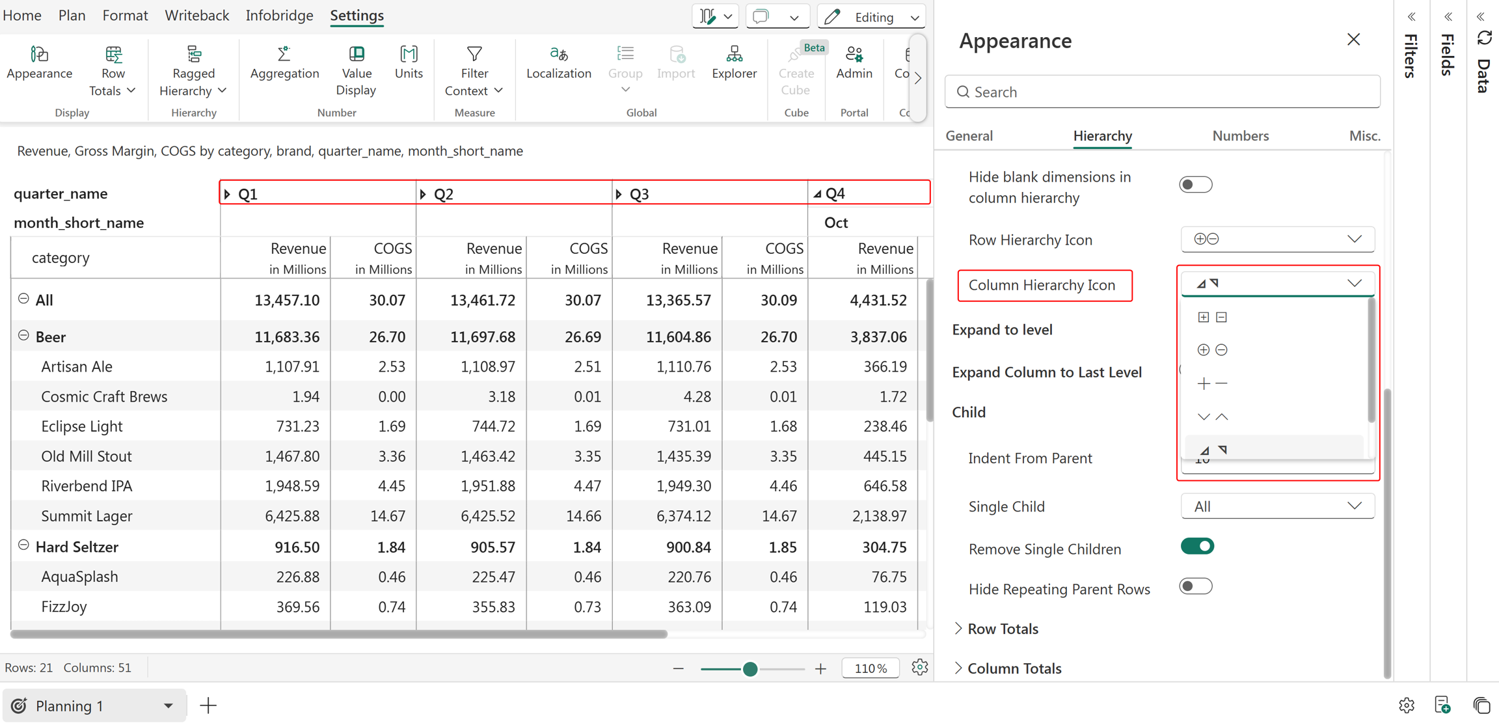Enable Hide Repeating Parent Rows

1196,586
